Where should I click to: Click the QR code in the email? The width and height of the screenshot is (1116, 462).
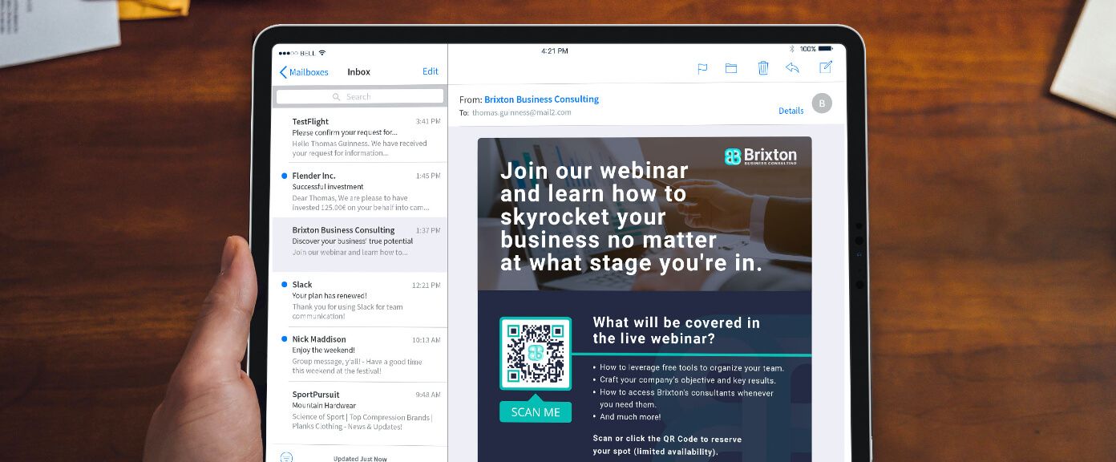[536, 354]
